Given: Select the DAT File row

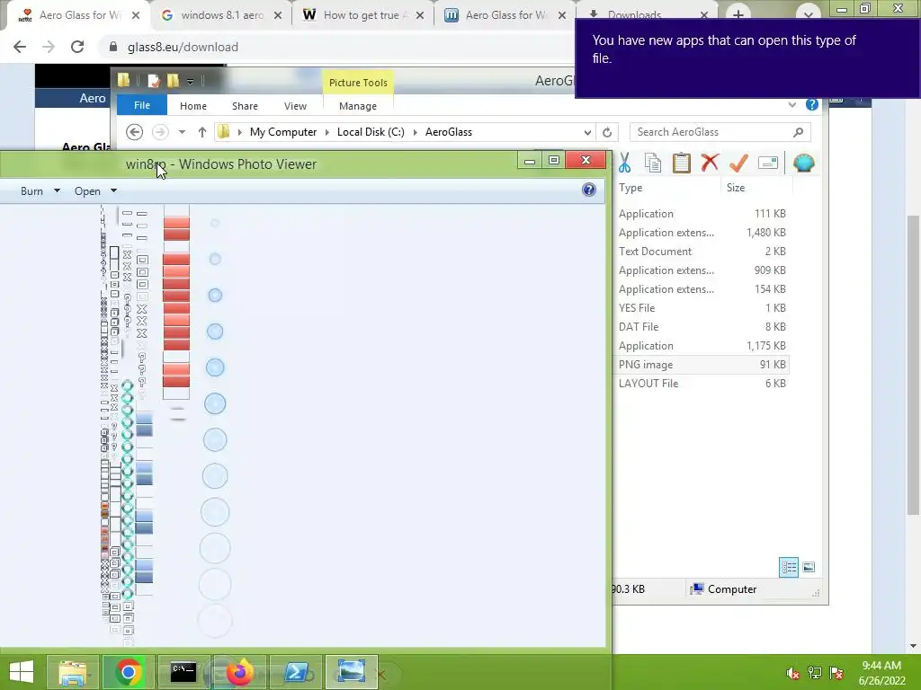Looking at the screenshot, I should [702, 327].
